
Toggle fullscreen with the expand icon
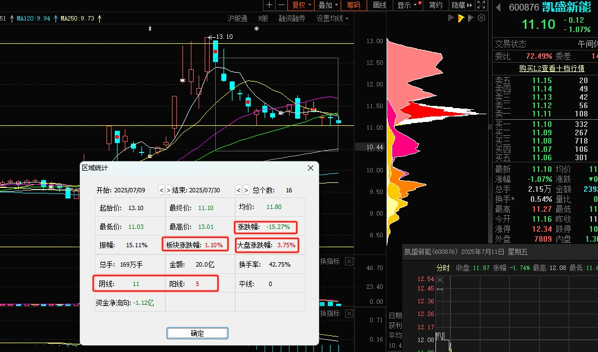coord(482,5)
